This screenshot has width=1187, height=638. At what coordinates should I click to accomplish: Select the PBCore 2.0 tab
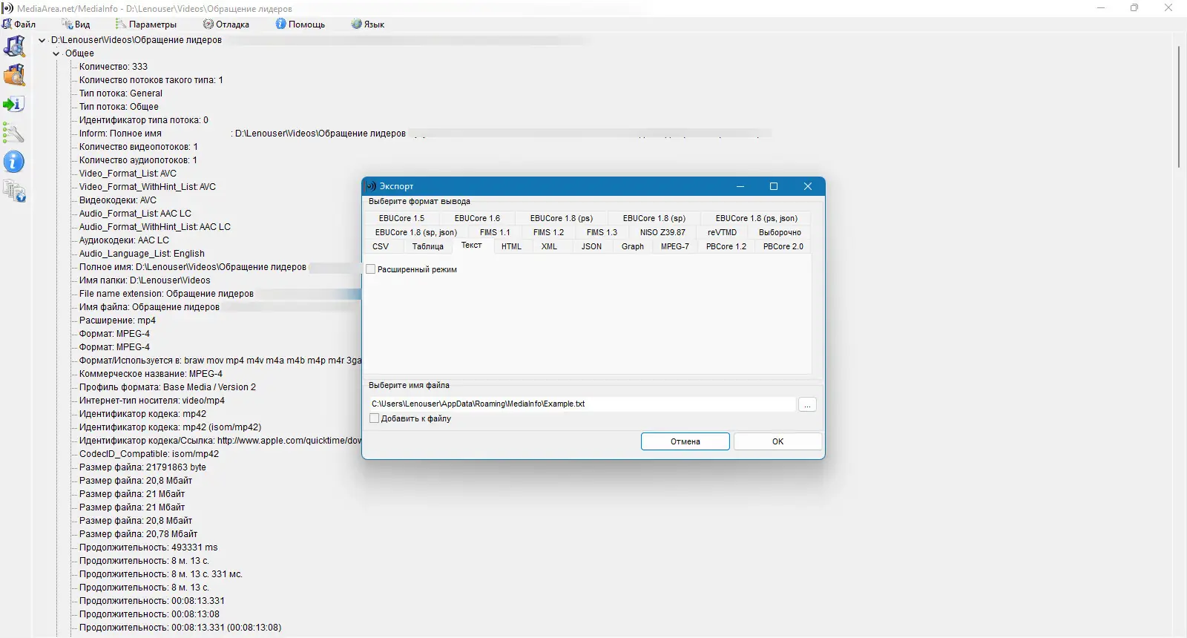[x=783, y=246]
